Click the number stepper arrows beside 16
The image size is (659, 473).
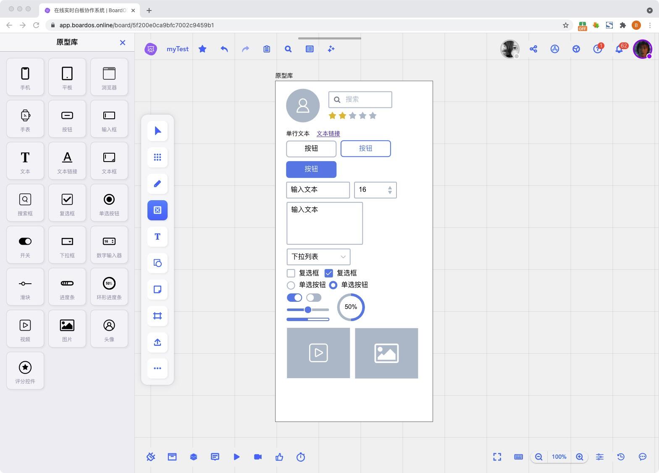(x=390, y=190)
